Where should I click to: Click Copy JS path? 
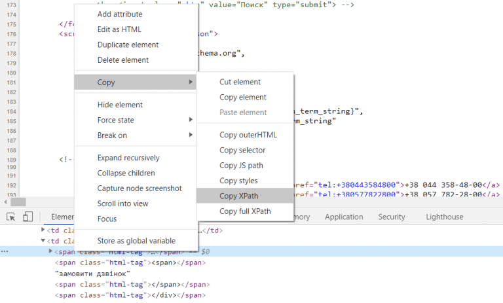tap(241, 165)
